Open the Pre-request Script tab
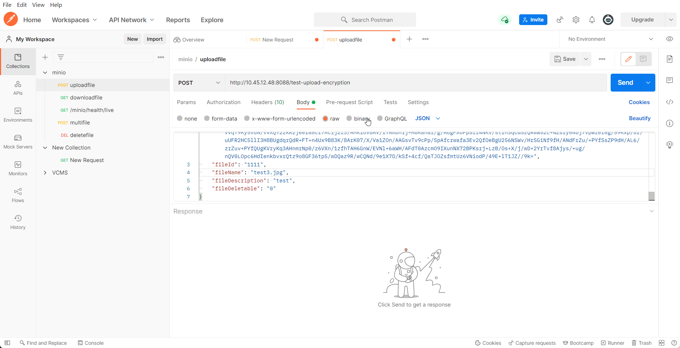This screenshot has height=348, width=680. pyautogui.click(x=349, y=102)
